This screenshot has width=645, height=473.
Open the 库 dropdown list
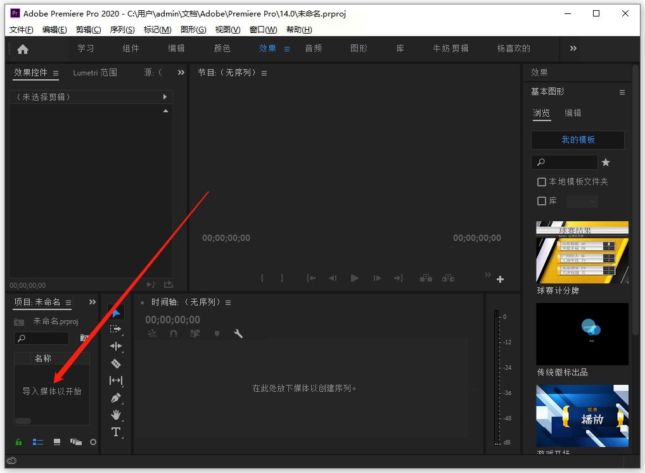[x=582, y=201]
